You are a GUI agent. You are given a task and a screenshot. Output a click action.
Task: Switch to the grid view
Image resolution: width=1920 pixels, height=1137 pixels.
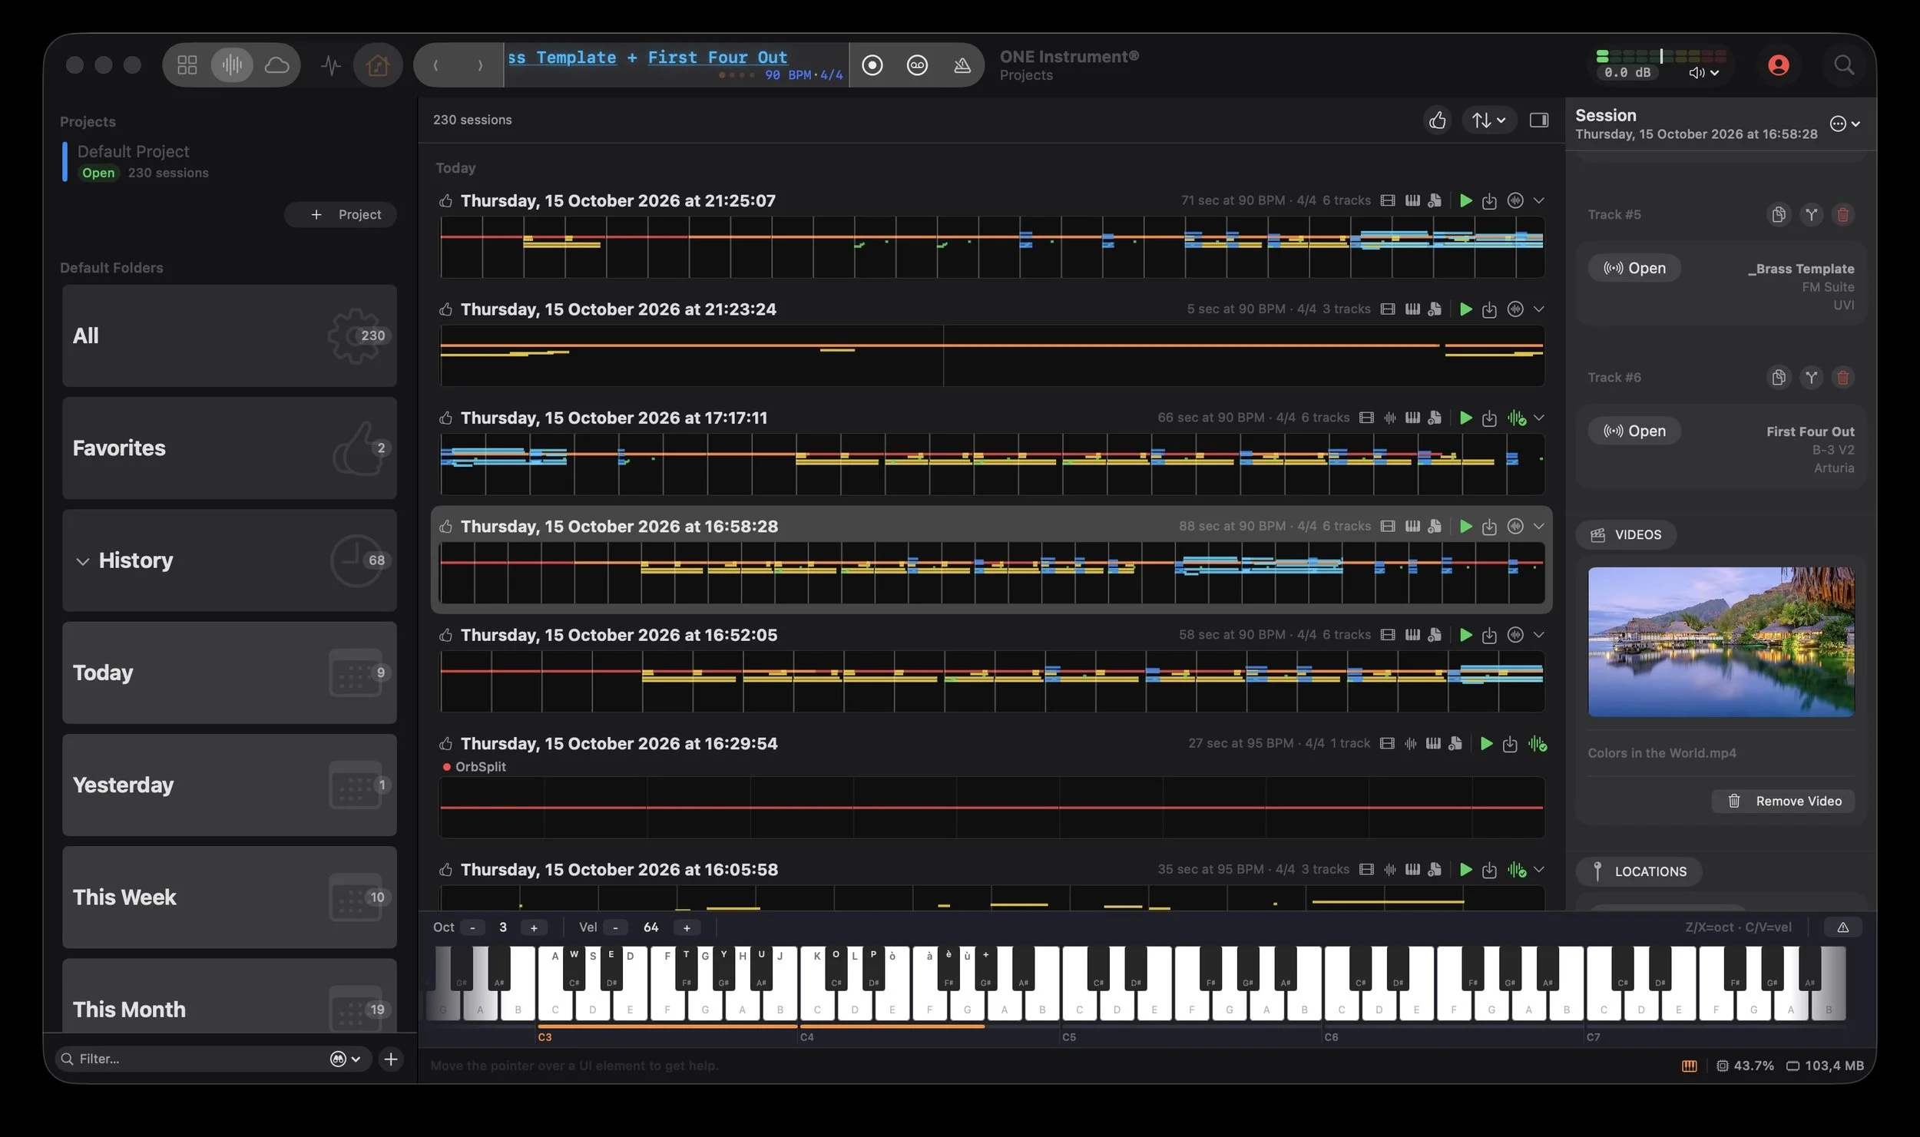(187, 65)
